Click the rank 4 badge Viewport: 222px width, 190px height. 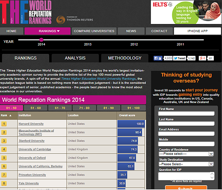[4, 149]
